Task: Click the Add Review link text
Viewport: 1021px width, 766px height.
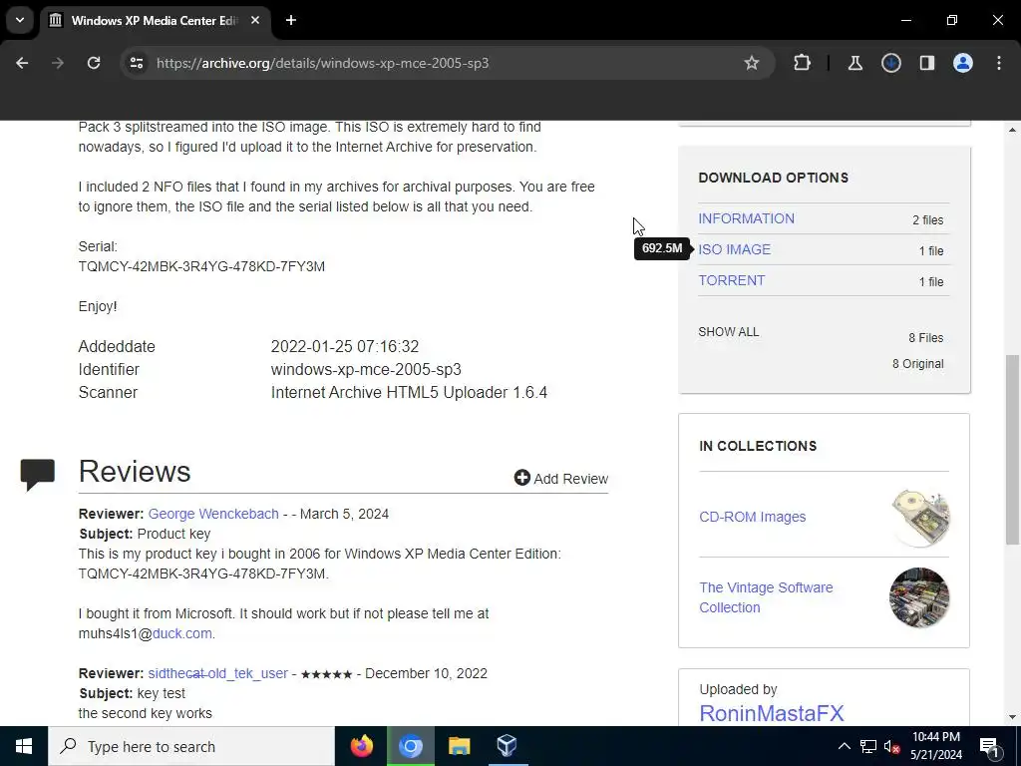Action: (570, 479)
